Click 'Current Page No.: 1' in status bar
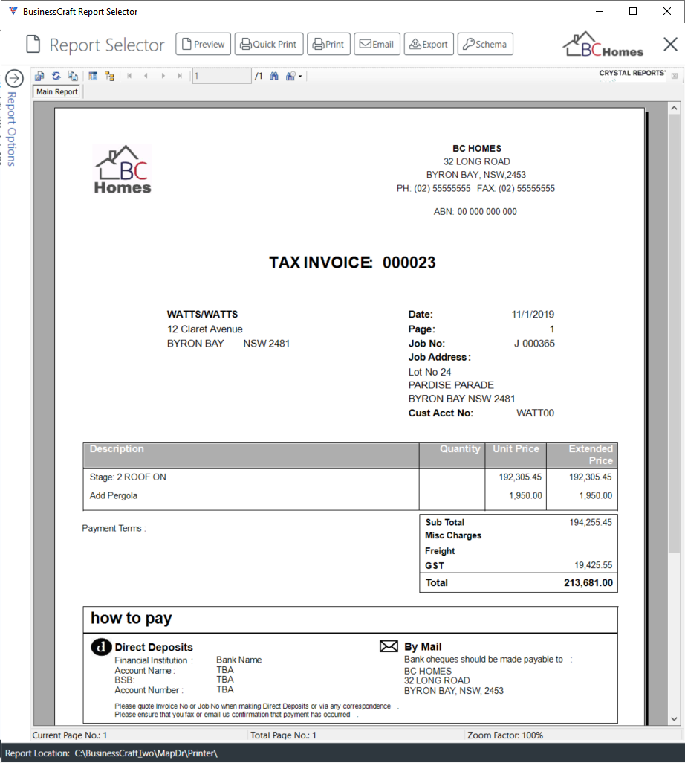Viewport: 685px width, 763px height. pyautogui.click(x=70, y=735)
